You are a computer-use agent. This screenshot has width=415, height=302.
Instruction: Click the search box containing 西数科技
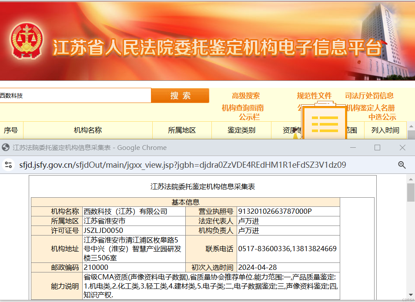[x=74, y=95]
